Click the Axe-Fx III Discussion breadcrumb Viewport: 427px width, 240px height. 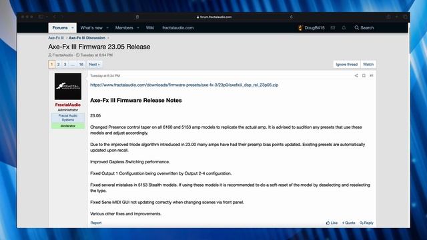[87, 38]
